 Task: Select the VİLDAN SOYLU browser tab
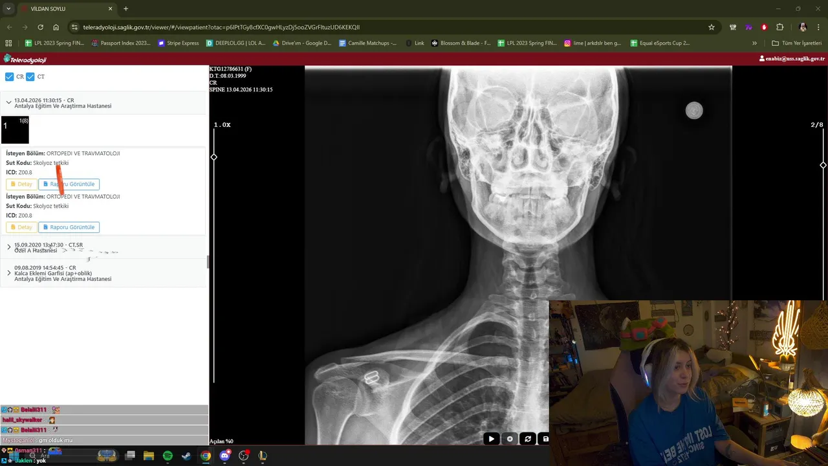coord(67,9)
